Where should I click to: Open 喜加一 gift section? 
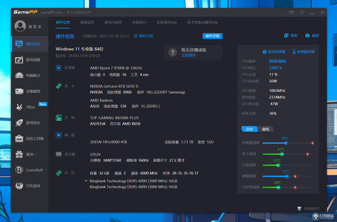coord(30,154)
